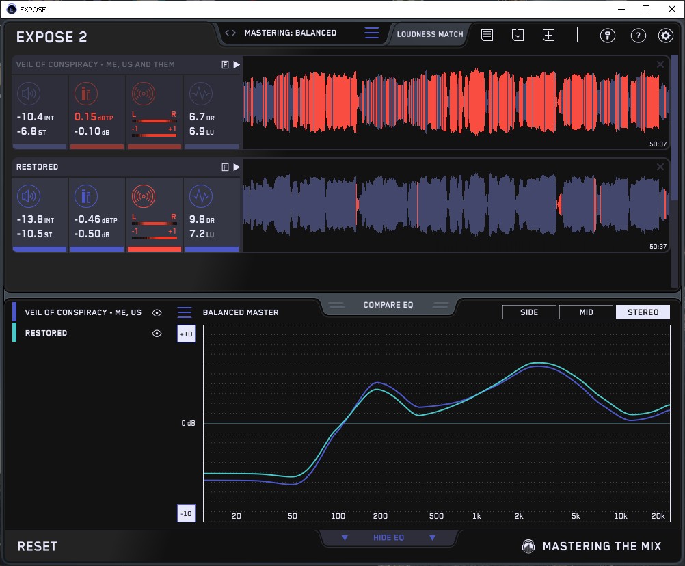Toggle Loudness Match
Image resolution: width=685 pixels, height=566 pixels.
430,33
